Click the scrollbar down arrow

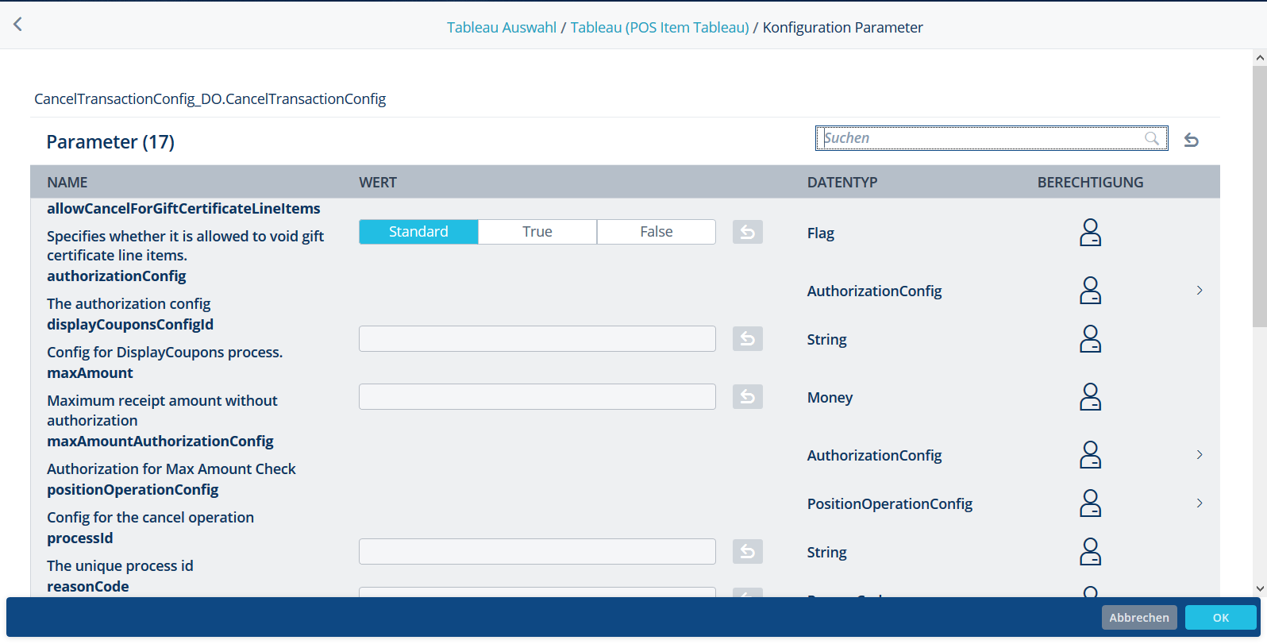coord(1260,588)
